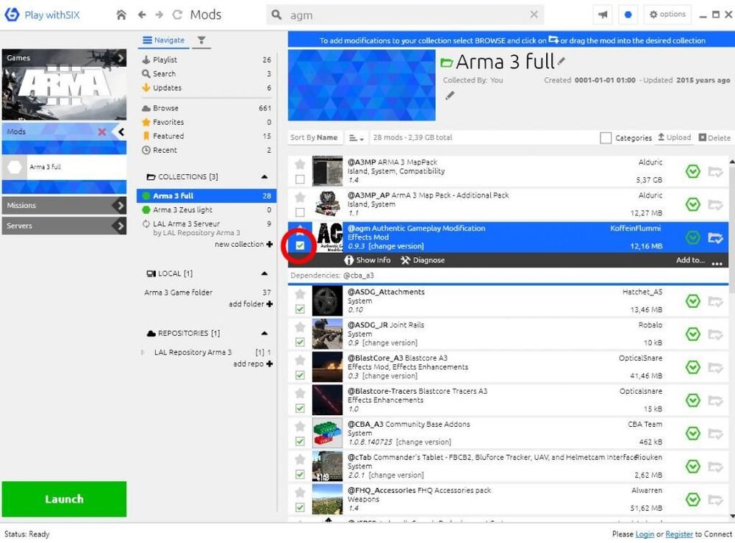
Task: Open Add to... for @agm
Action: click(x=690, y=260)
